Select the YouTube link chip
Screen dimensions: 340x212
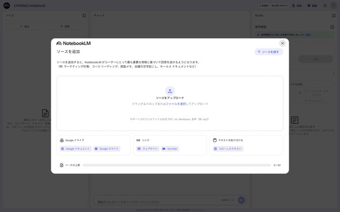(x=170, y=149)
